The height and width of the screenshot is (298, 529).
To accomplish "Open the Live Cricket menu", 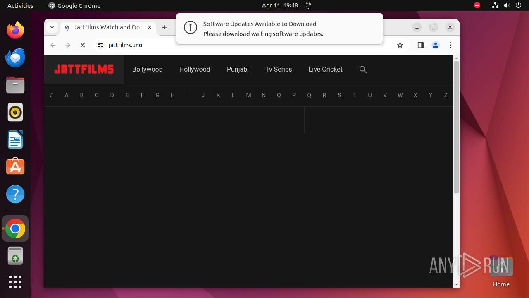I will pos(326,70).
